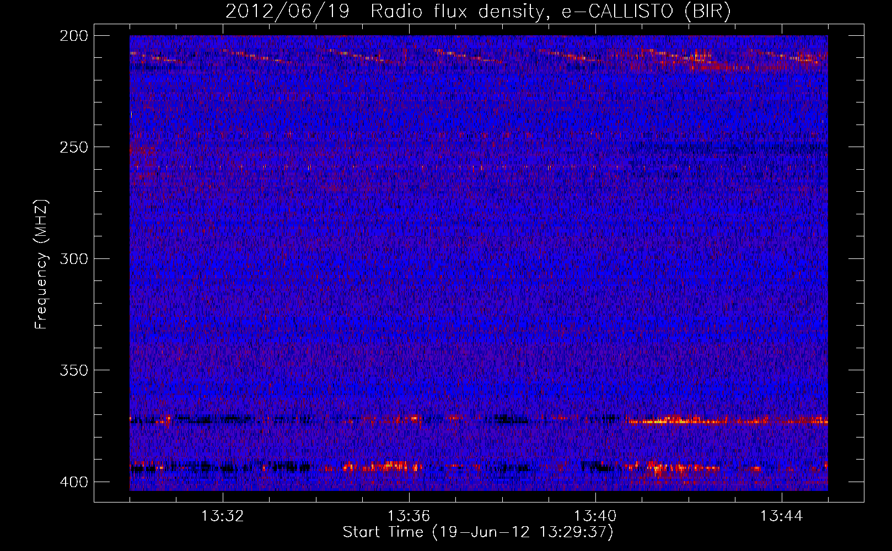
Task: Click the "Frequency (MHZ)" axis label
Action: [41, 264]
